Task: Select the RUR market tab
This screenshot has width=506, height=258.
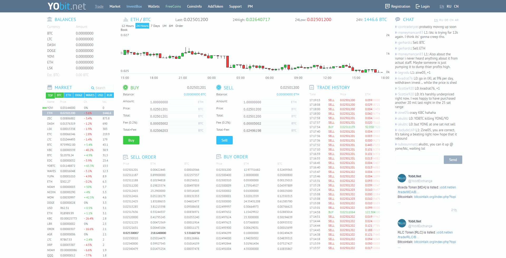Action: tap(110, 95)
